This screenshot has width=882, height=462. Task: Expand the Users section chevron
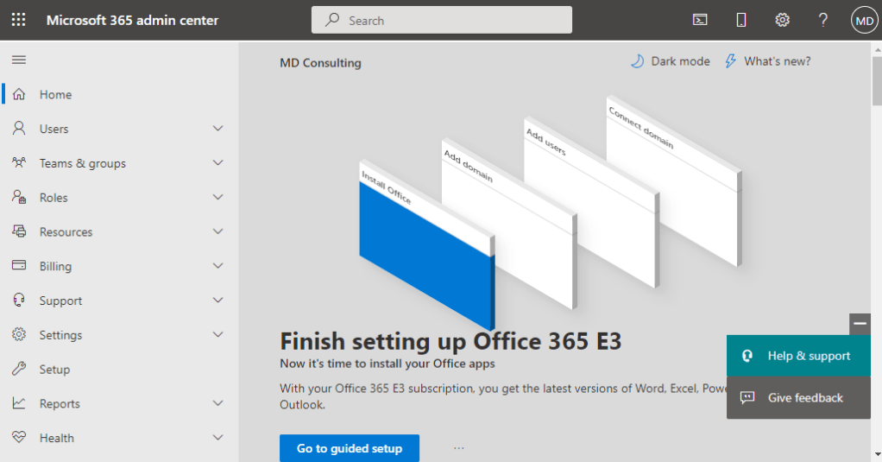coord(217,129)
